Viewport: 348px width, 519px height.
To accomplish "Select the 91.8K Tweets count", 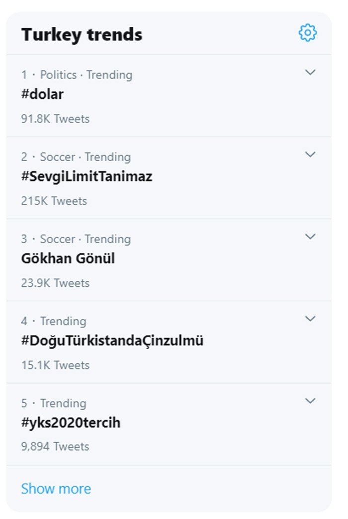I will point(55,119).
